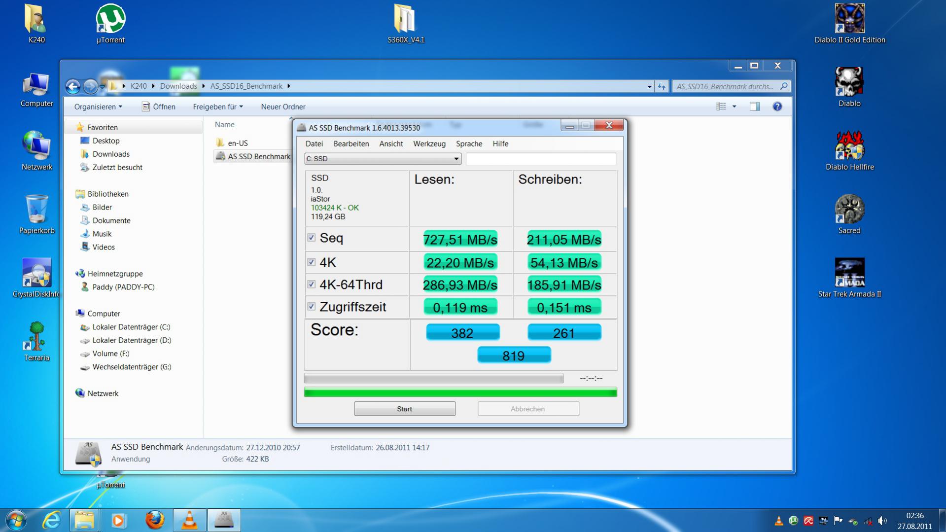The width and height of the screenshot is (946, 532).
Task: Create a Neuer Ordner in Explorer
Action: 283,106
